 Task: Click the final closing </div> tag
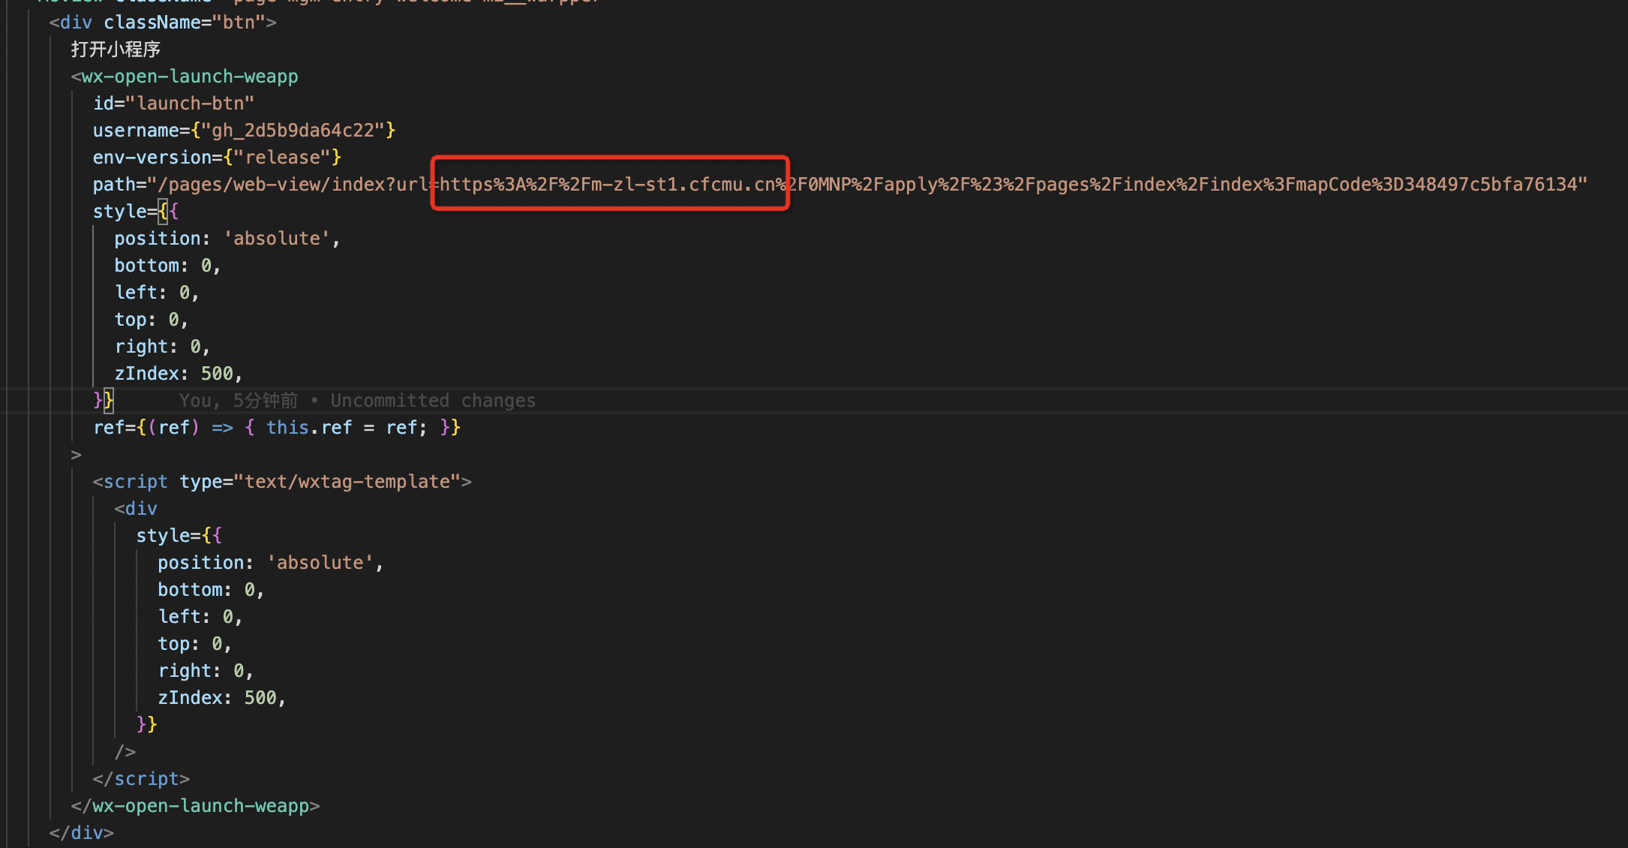pos(81,833)
